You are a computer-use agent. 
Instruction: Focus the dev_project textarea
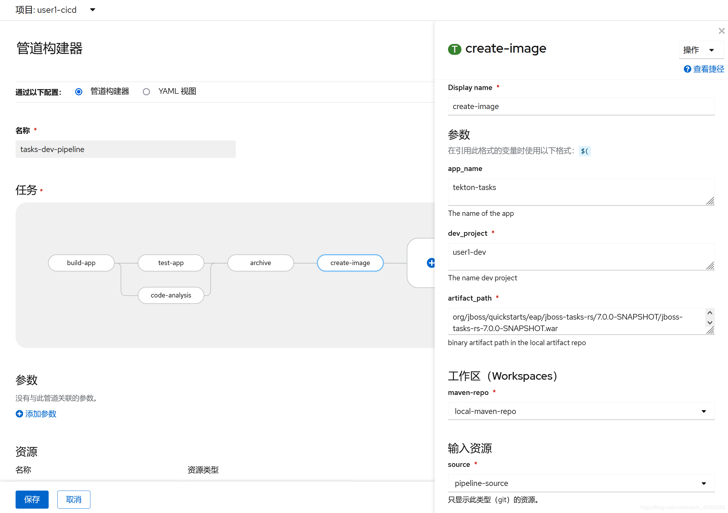pyautogui.click(x=581, y=257)
